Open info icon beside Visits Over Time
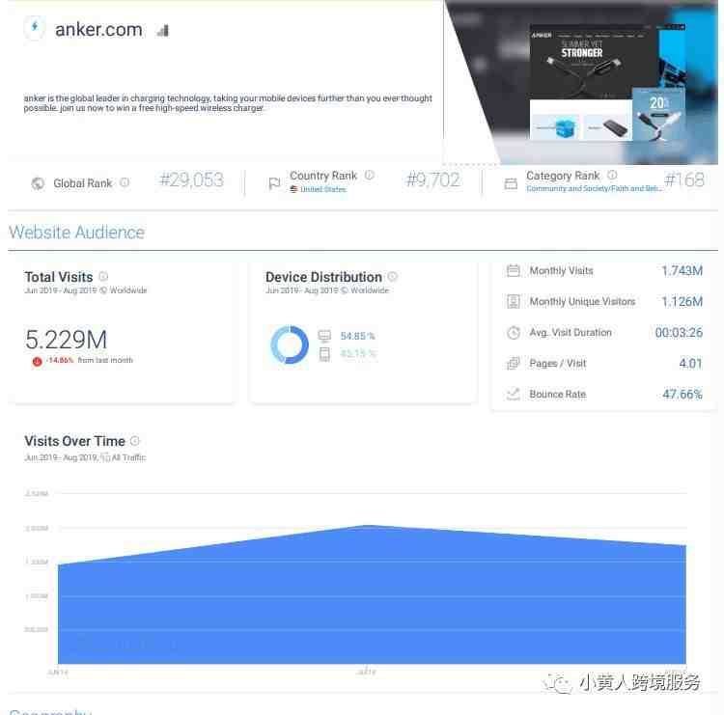This screenshot has height=715, width=724. (x=135, y=440)
